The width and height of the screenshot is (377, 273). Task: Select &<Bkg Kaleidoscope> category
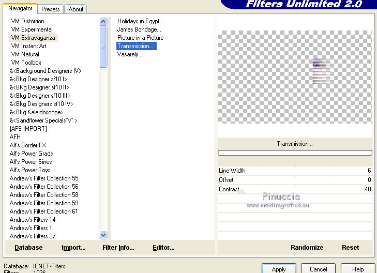36,112
